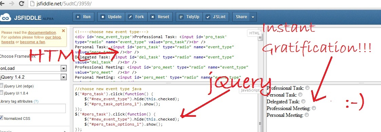Open the jQuery 1.4.2 version dropdown
The width and height of the screenshot is (381, 132).
pos(33,77)
